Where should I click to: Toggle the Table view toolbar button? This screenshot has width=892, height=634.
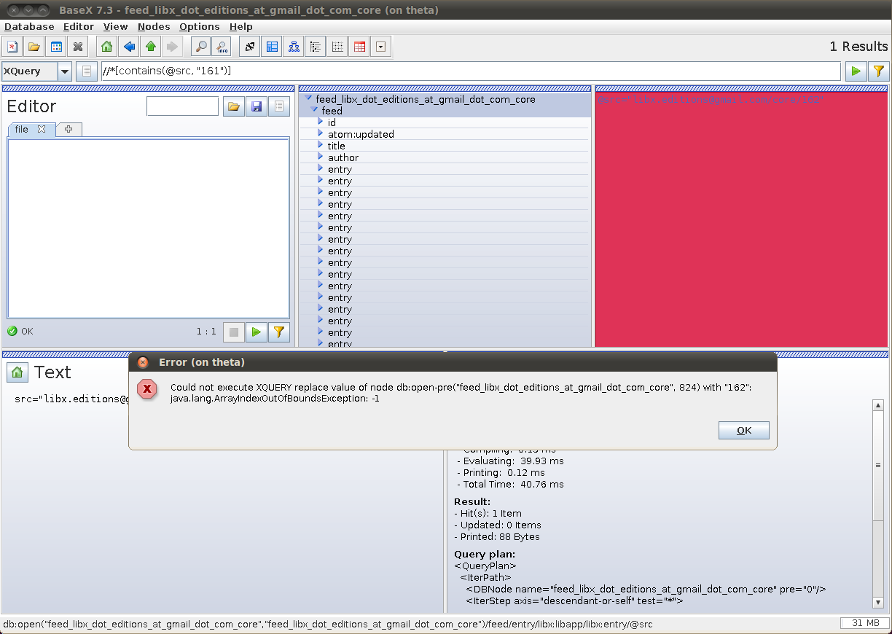(x=359, y=47)
